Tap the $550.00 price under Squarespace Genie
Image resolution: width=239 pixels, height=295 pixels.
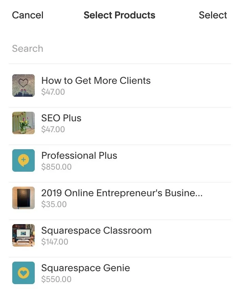(x=57, y=279)
